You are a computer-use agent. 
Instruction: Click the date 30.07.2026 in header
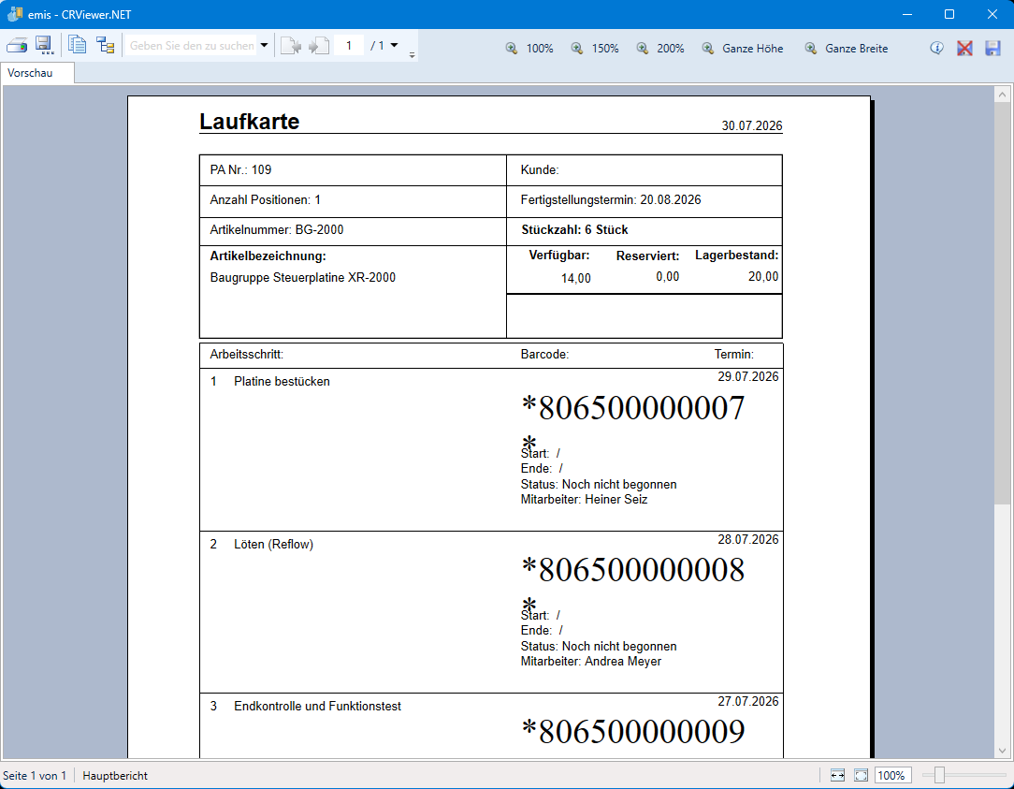pyautogui.click(x=752, y=125)
